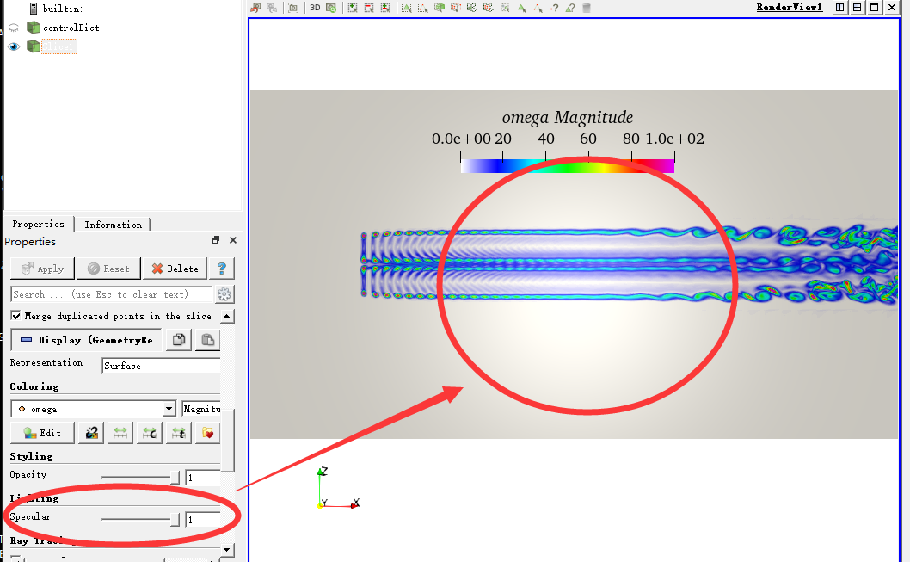The width and height of the screenshot is (910, 562).
Task: Select the Properties tab
Action: (x=38, y=225)
